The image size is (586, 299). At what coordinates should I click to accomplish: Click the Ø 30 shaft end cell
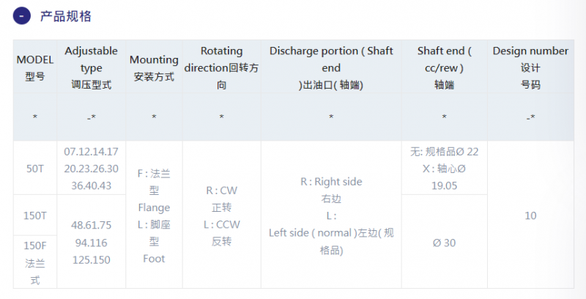tap(445, 242)
